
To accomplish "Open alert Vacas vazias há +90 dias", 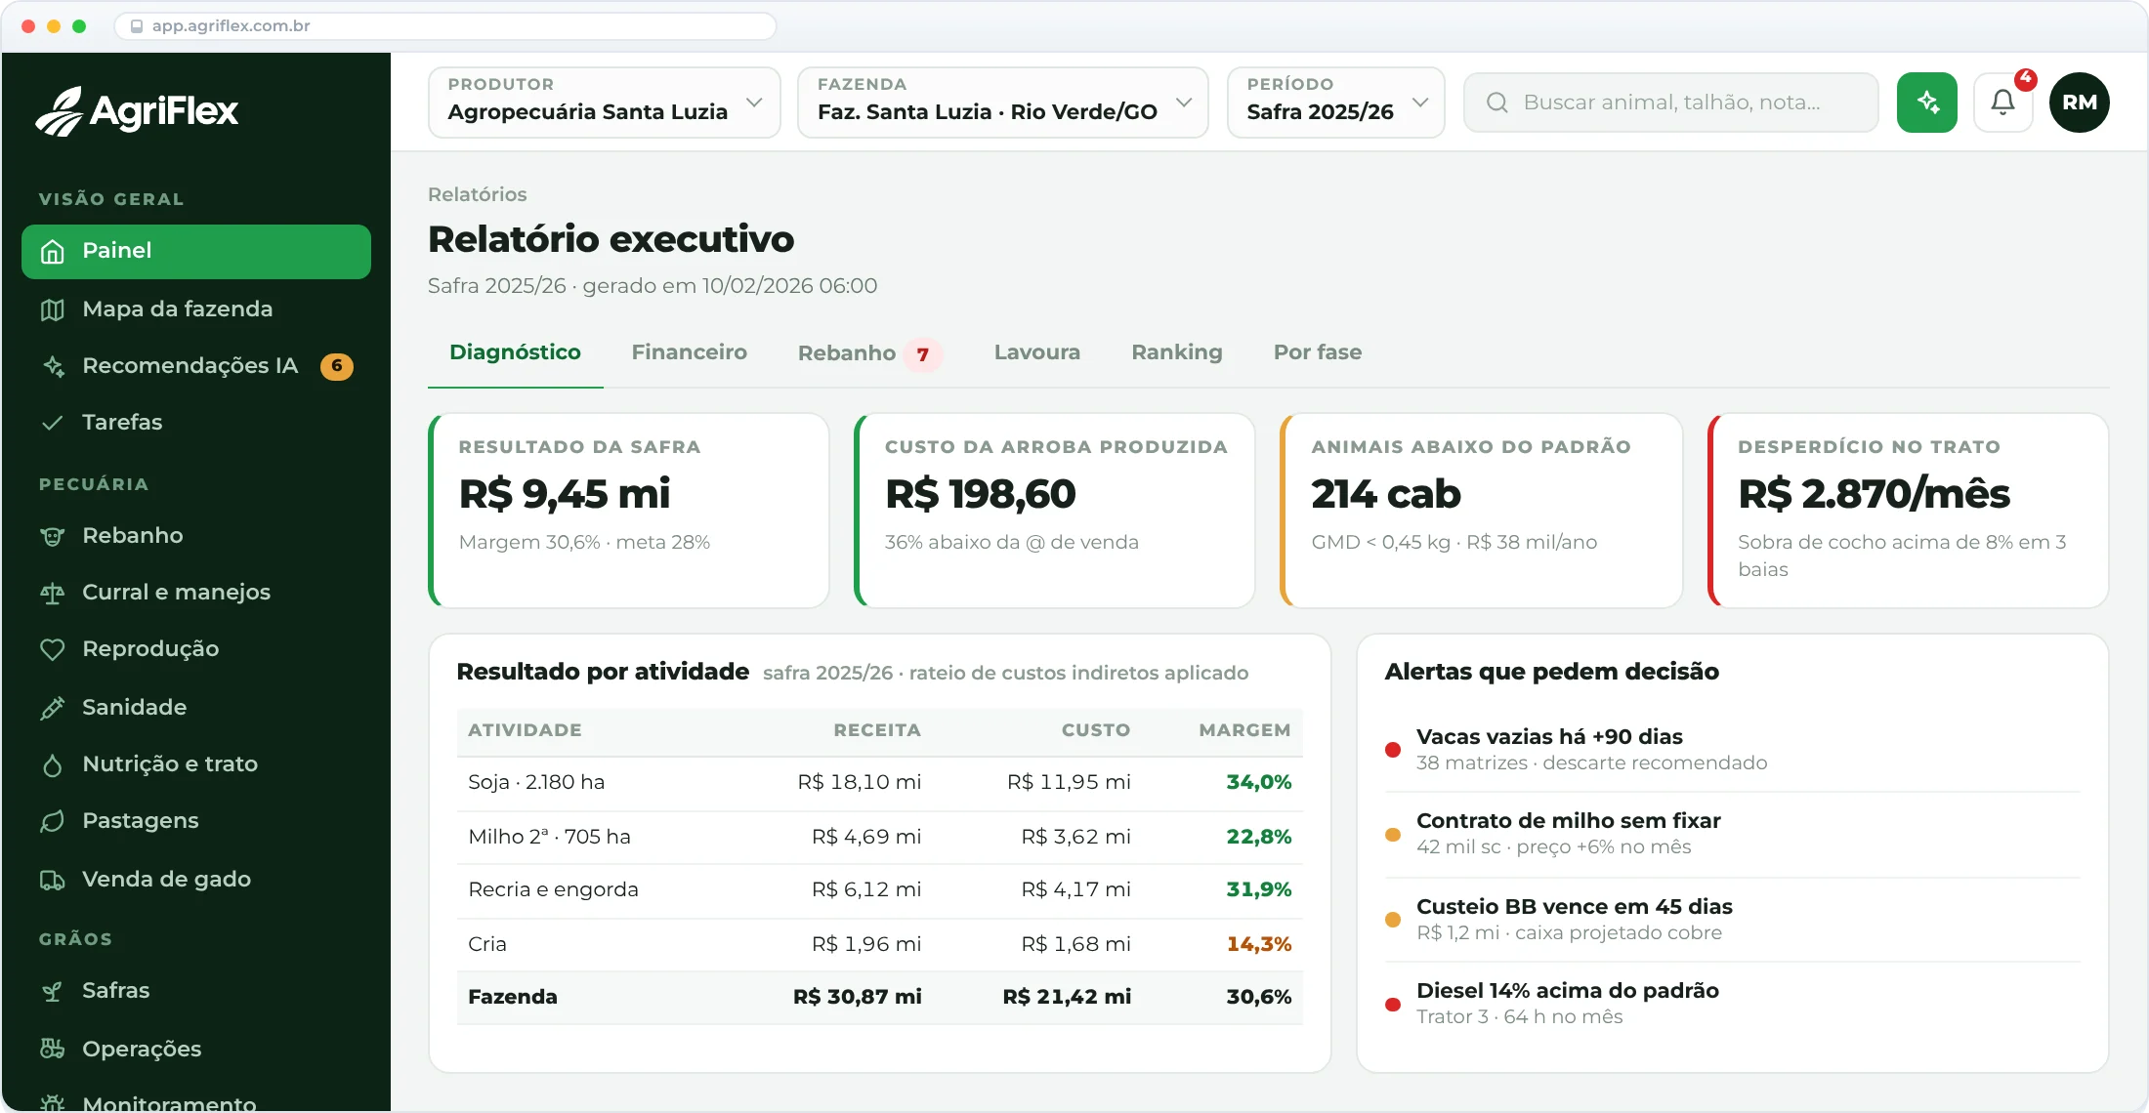I will pyautogui.click(x=1733, y=750).
